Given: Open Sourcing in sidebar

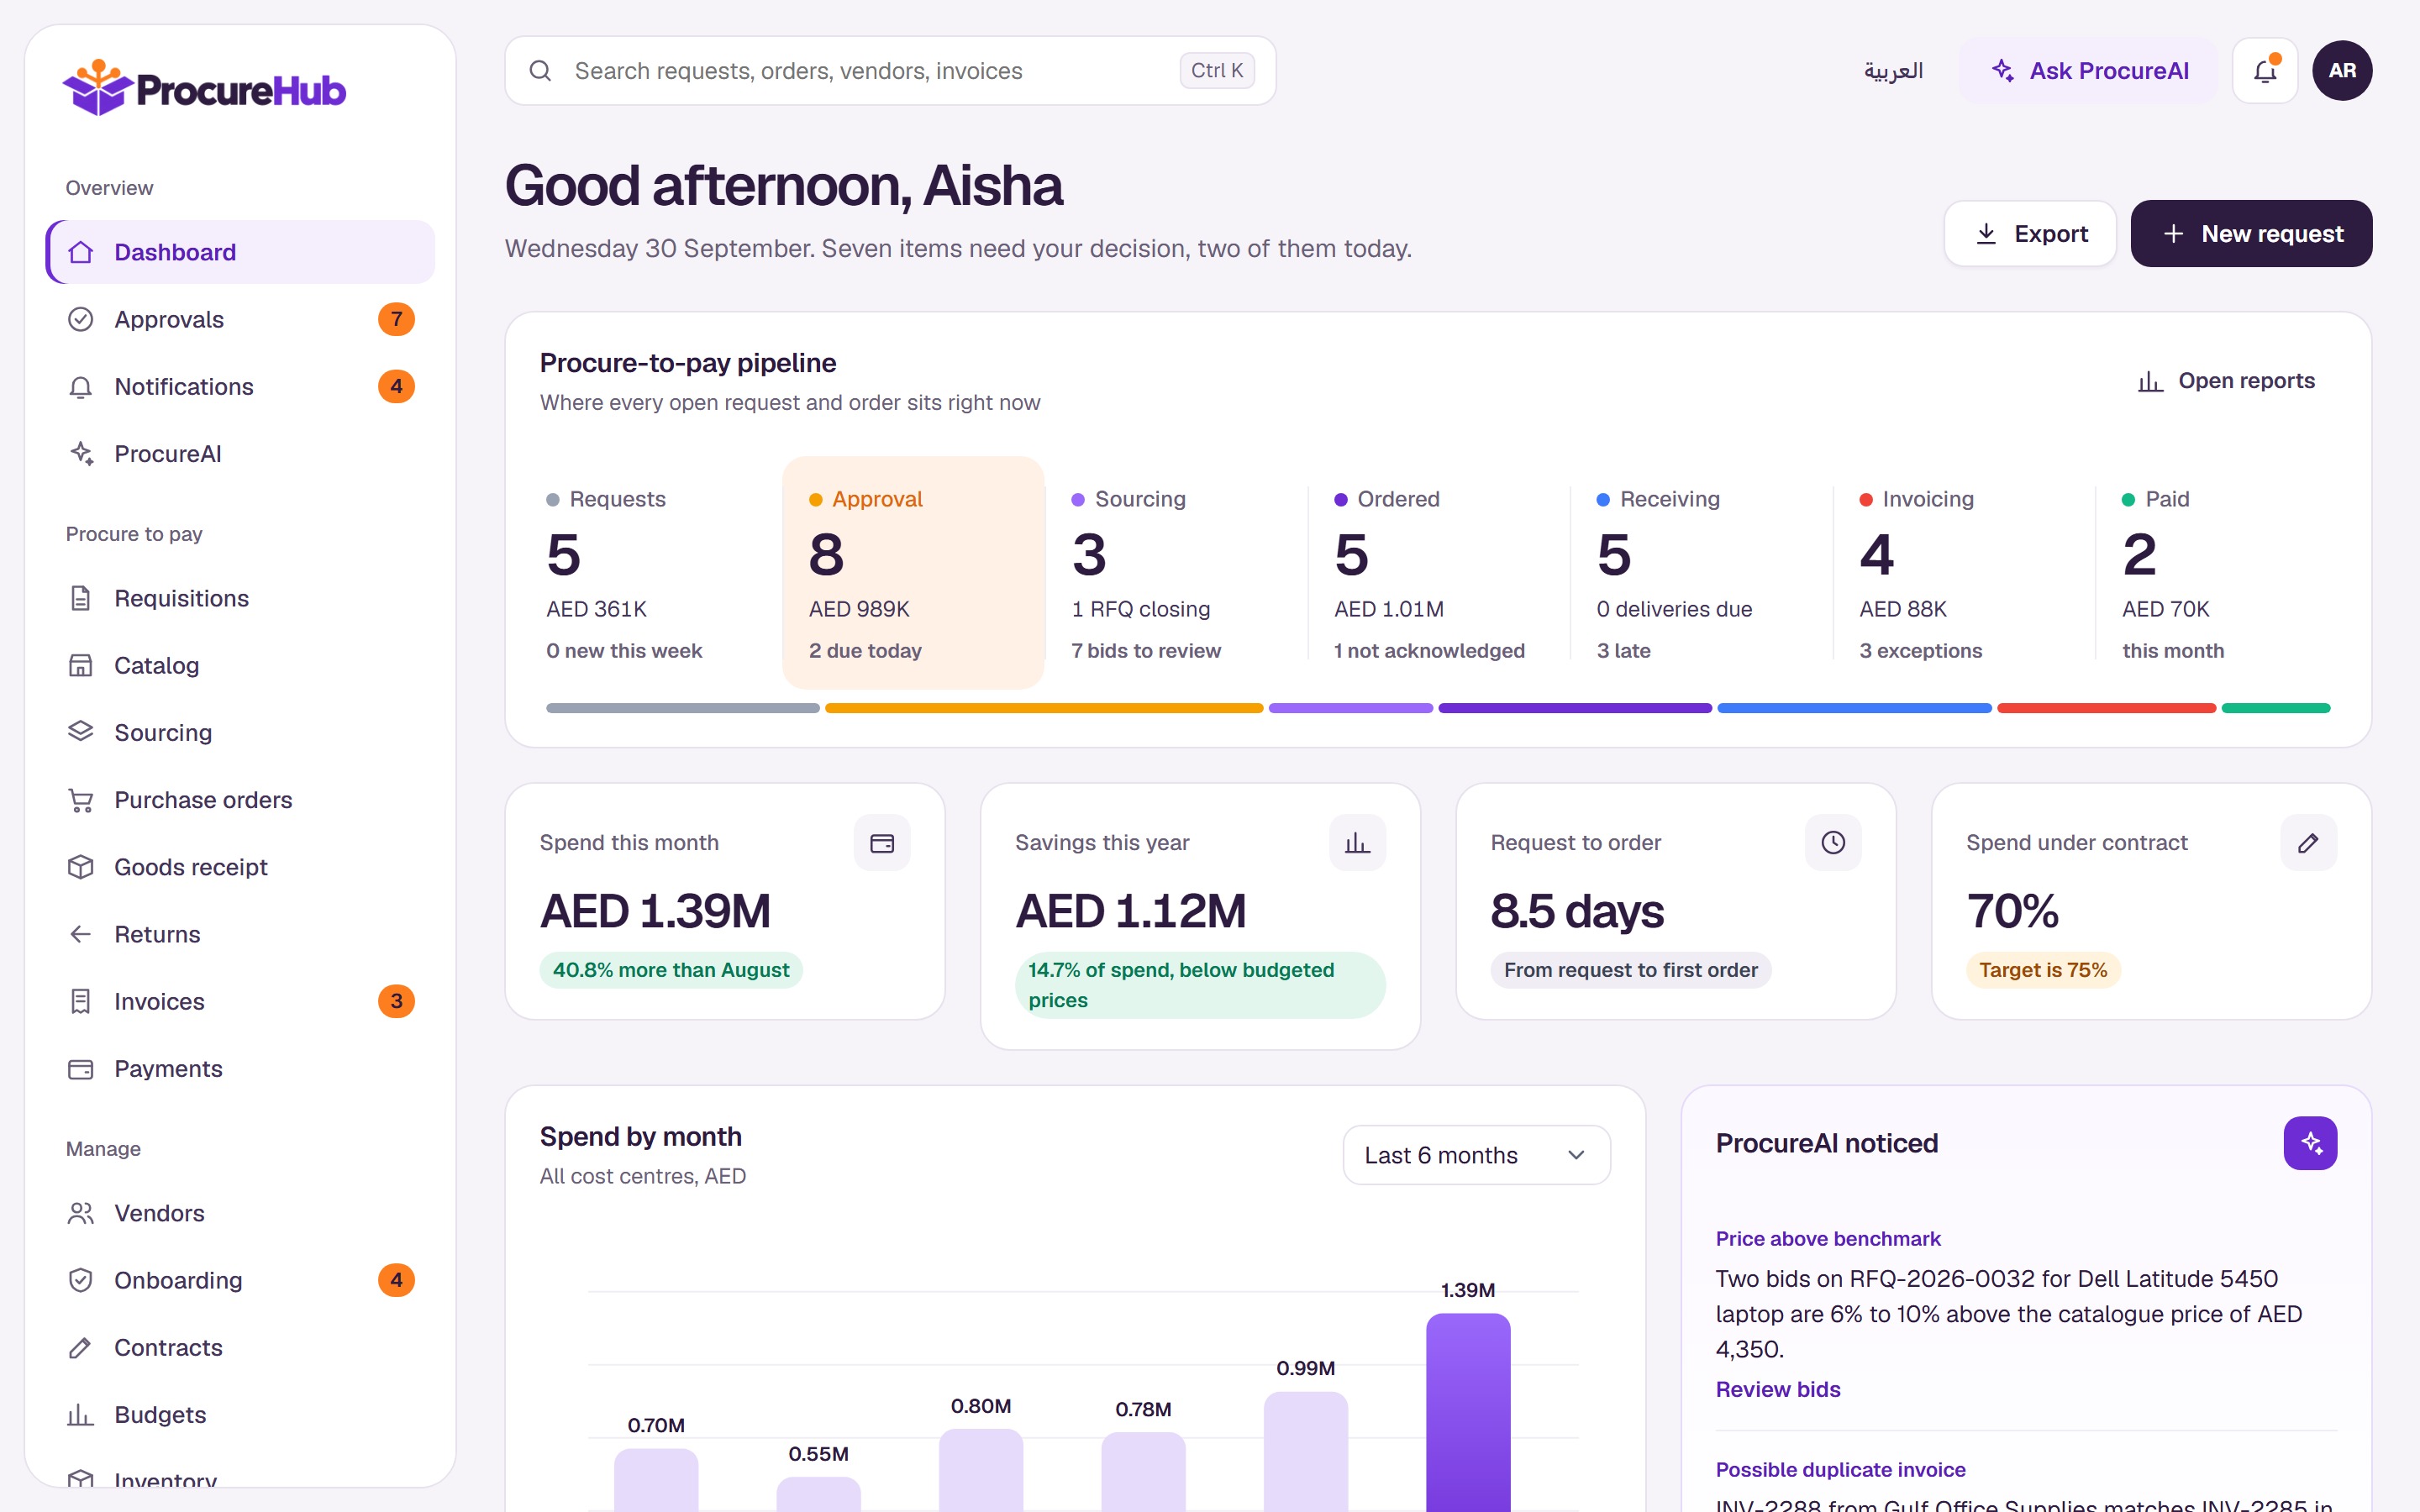Looking at the screenshot, I should pyautogui.click(x=240, y=732).
